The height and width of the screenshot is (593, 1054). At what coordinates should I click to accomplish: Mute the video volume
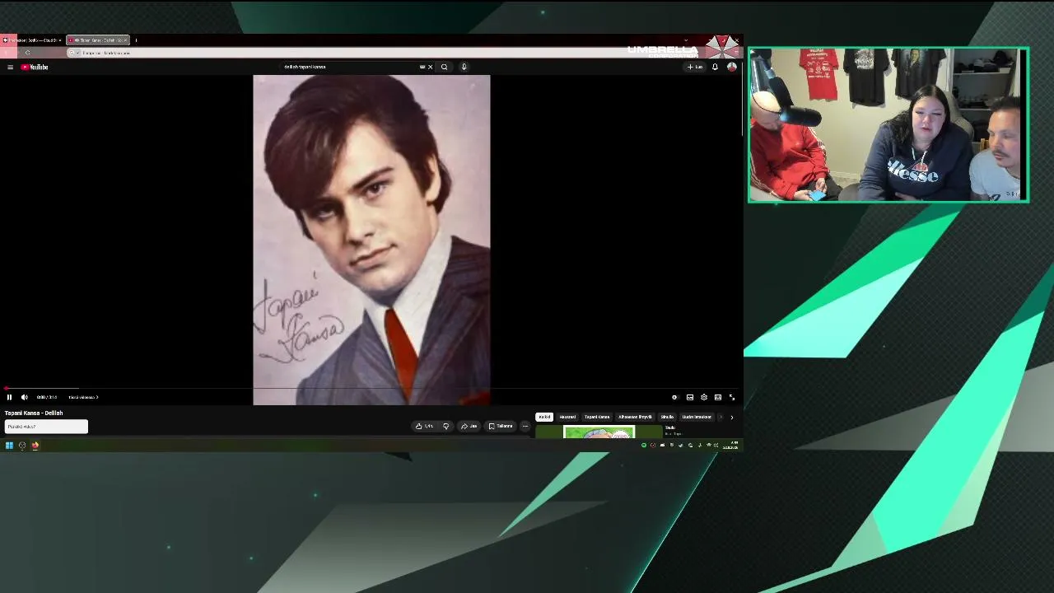(x=25, y=397)
